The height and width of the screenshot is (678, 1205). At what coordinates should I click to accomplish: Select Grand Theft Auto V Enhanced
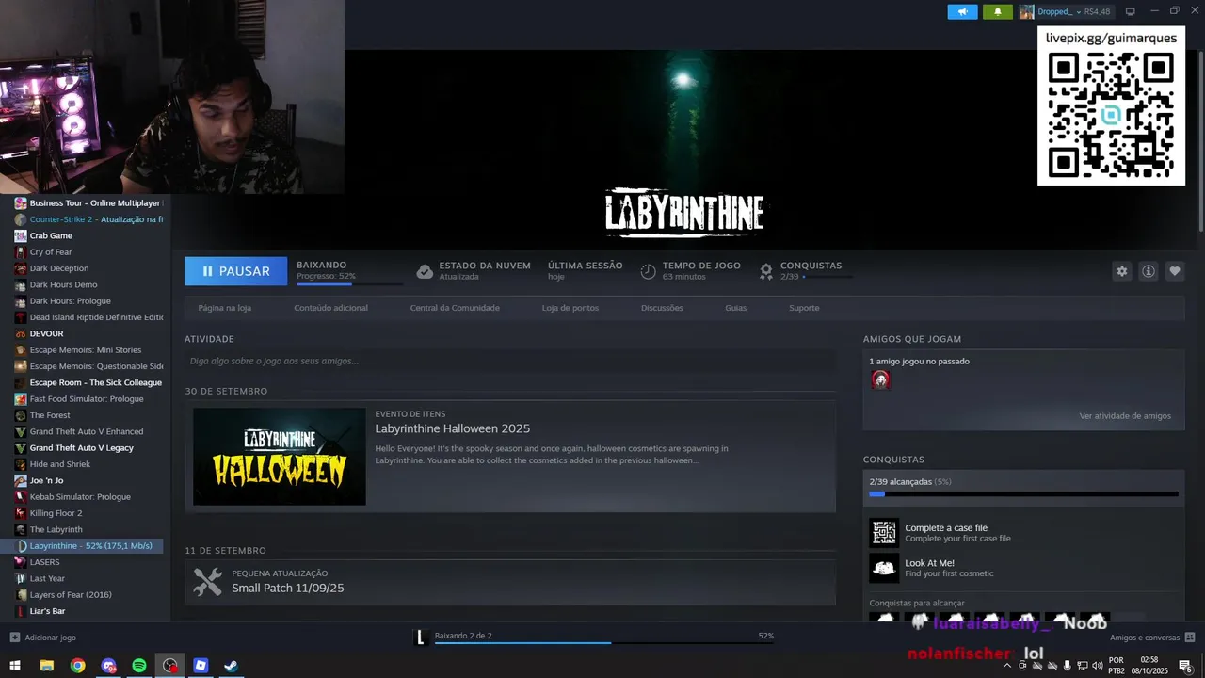point(88,431)
